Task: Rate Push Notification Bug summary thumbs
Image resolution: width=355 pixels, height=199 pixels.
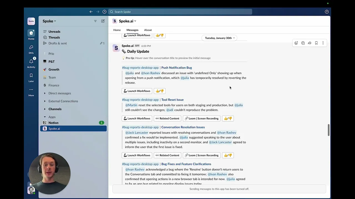Action: 159,91
